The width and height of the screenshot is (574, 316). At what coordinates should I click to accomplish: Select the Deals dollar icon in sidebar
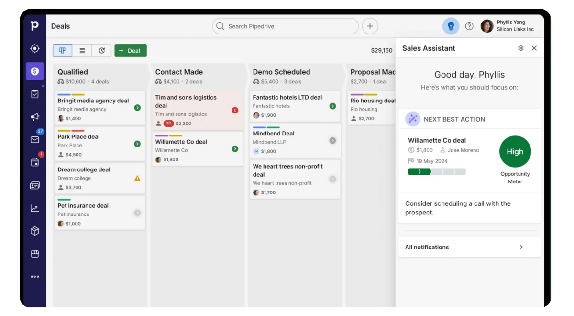[34, 71]
